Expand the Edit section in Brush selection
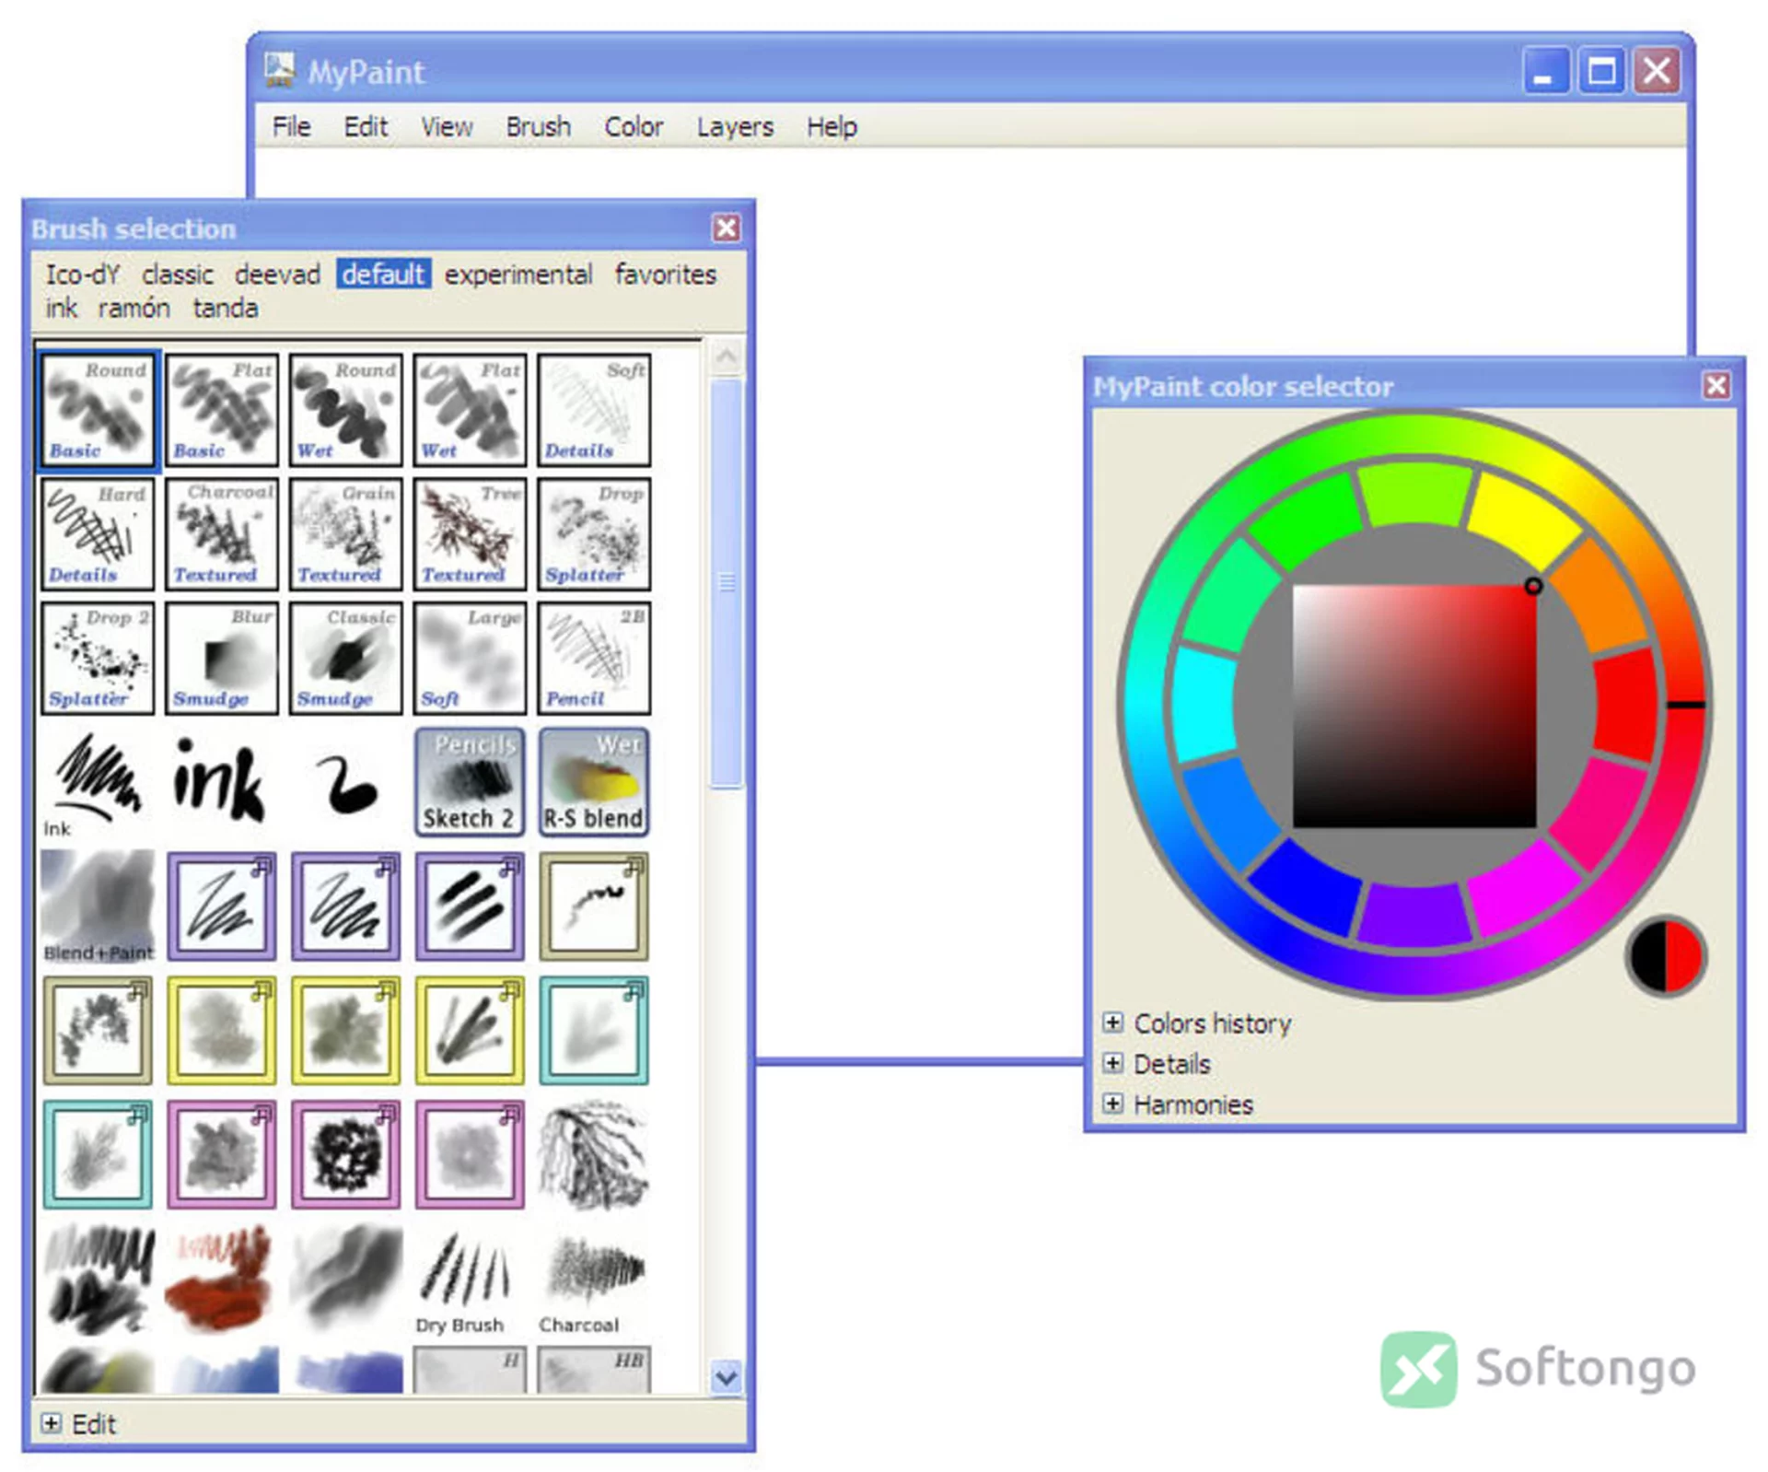The image size is (1768, 1472). coord(52,1423)
